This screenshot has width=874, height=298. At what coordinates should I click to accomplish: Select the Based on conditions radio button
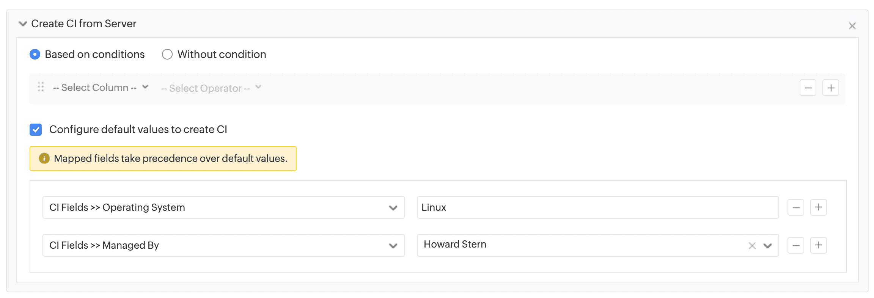(35, 55)
